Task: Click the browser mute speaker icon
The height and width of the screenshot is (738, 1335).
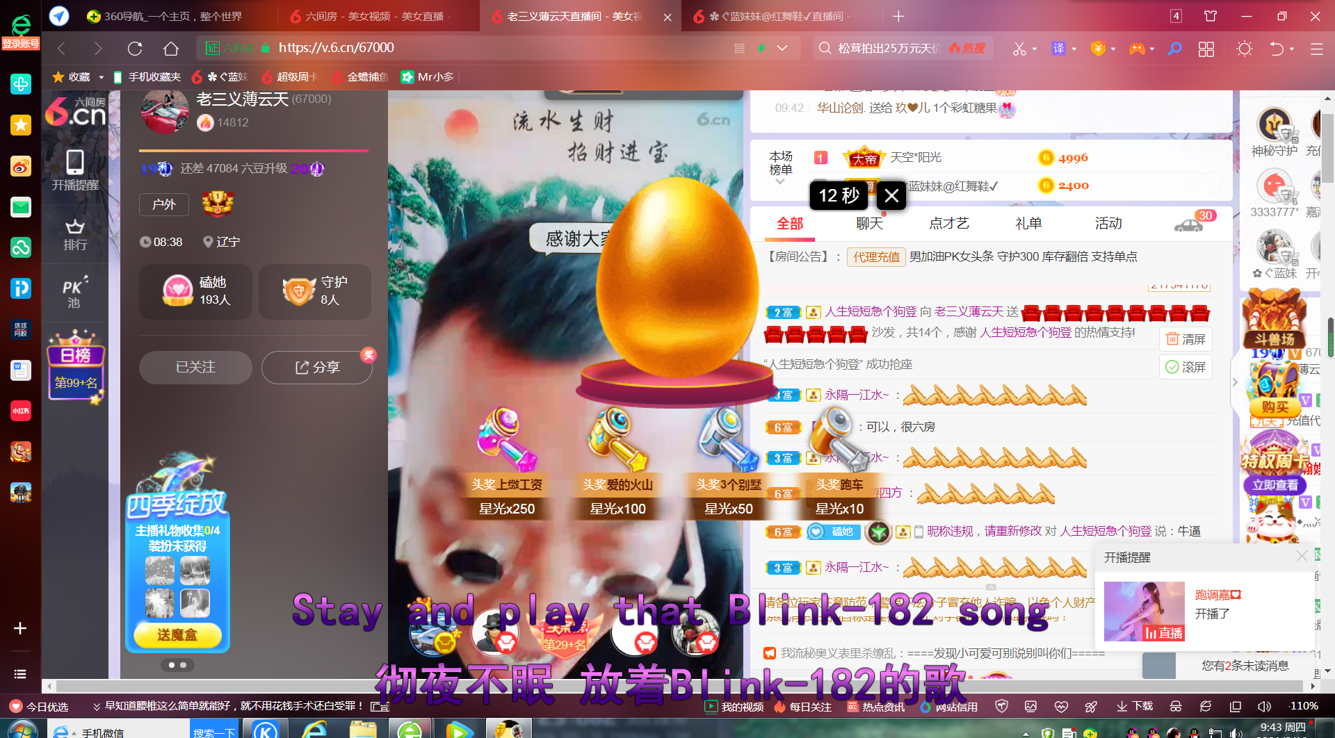Action: [1264, 707]
